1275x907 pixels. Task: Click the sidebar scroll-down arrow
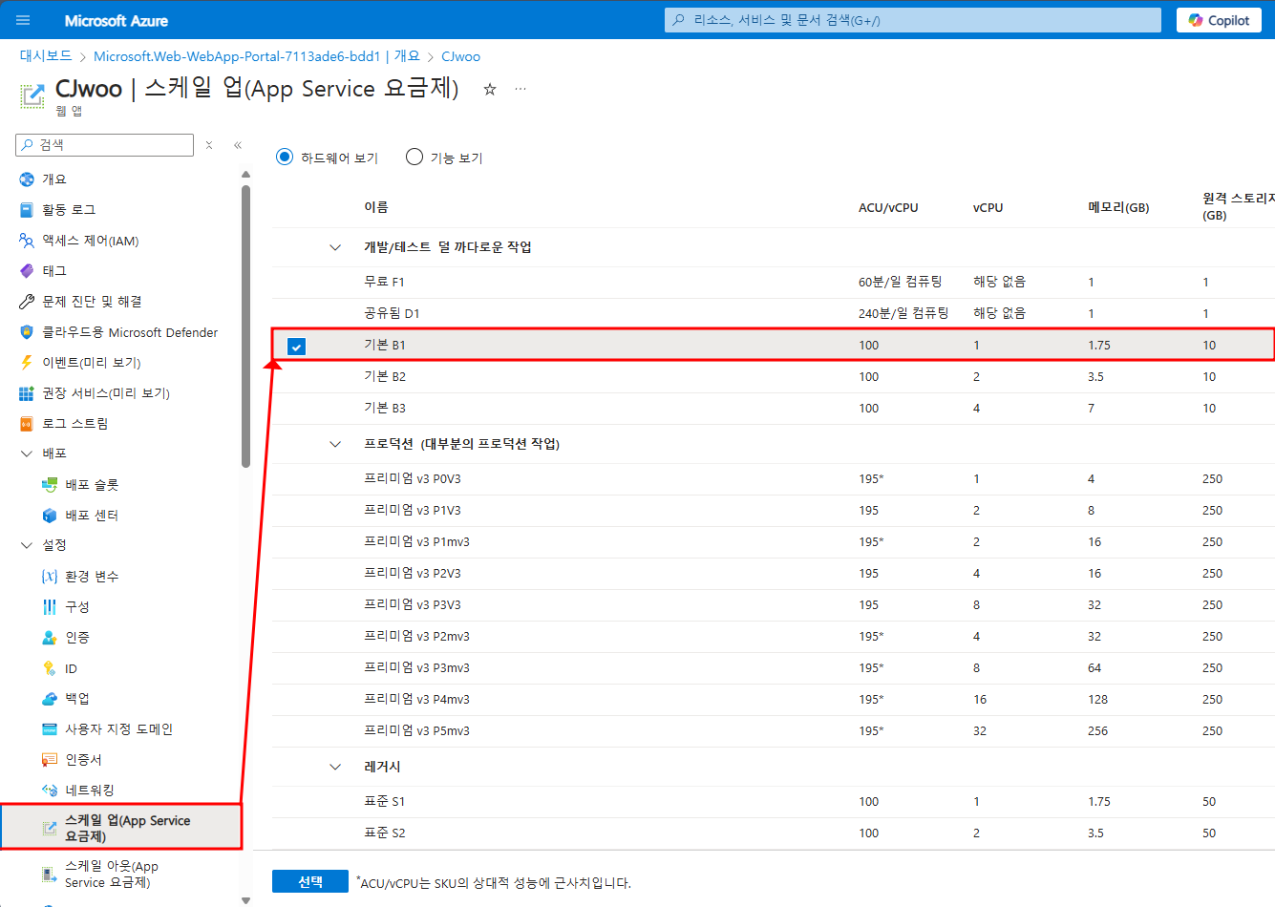point(245,899)
